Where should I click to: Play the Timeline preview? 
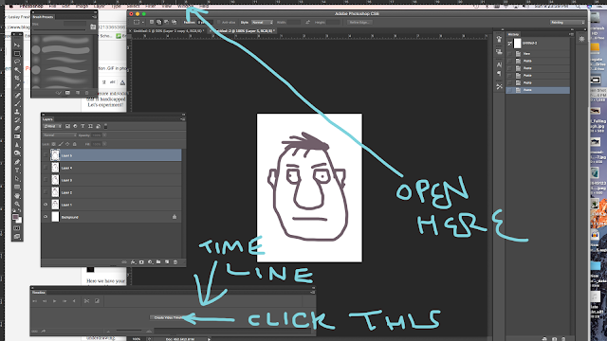coord(55,301)
